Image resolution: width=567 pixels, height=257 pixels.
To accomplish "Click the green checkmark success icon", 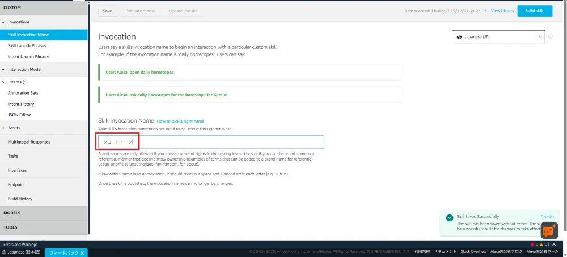I will pos(449,217).
